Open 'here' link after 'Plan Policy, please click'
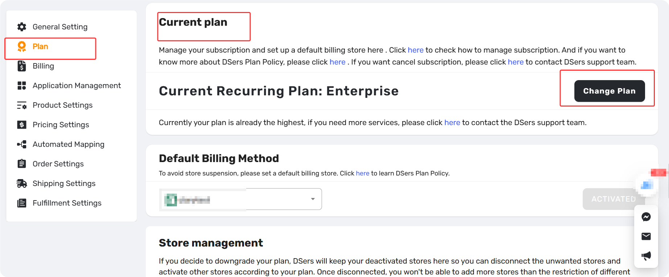Screen dimensions: 669x277 pos(338,62)
